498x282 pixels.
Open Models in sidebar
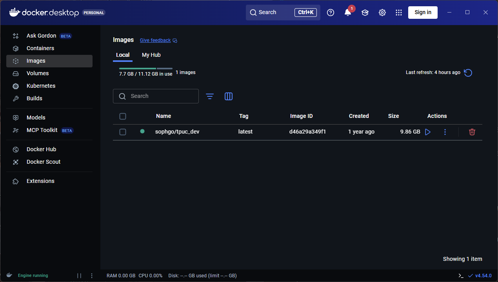tap(49, 117)
